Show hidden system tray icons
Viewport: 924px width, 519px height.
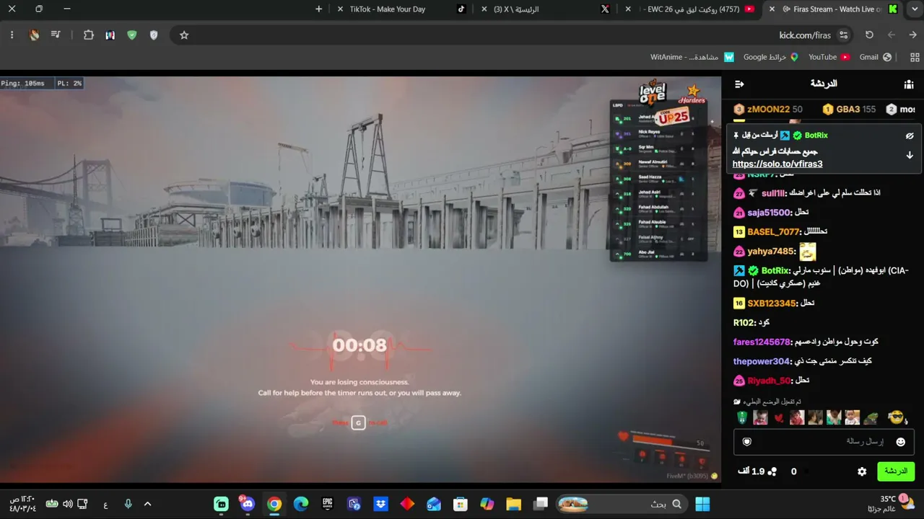pyautogui.click(x=147, y=504)
